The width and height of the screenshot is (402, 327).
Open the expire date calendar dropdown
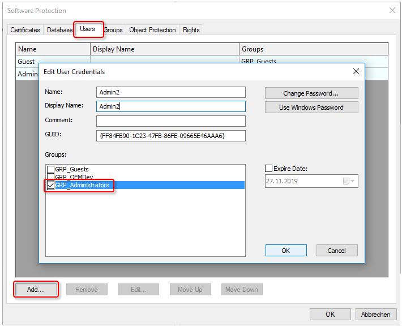pos(349,181)
